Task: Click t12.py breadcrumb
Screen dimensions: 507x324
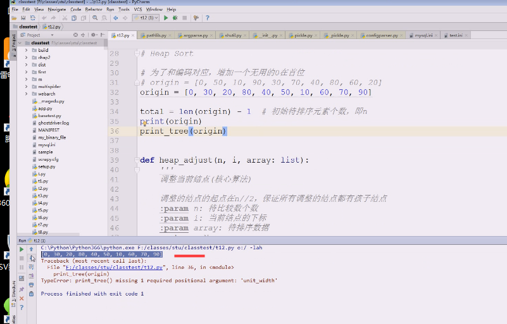Action: coord(52,27)
